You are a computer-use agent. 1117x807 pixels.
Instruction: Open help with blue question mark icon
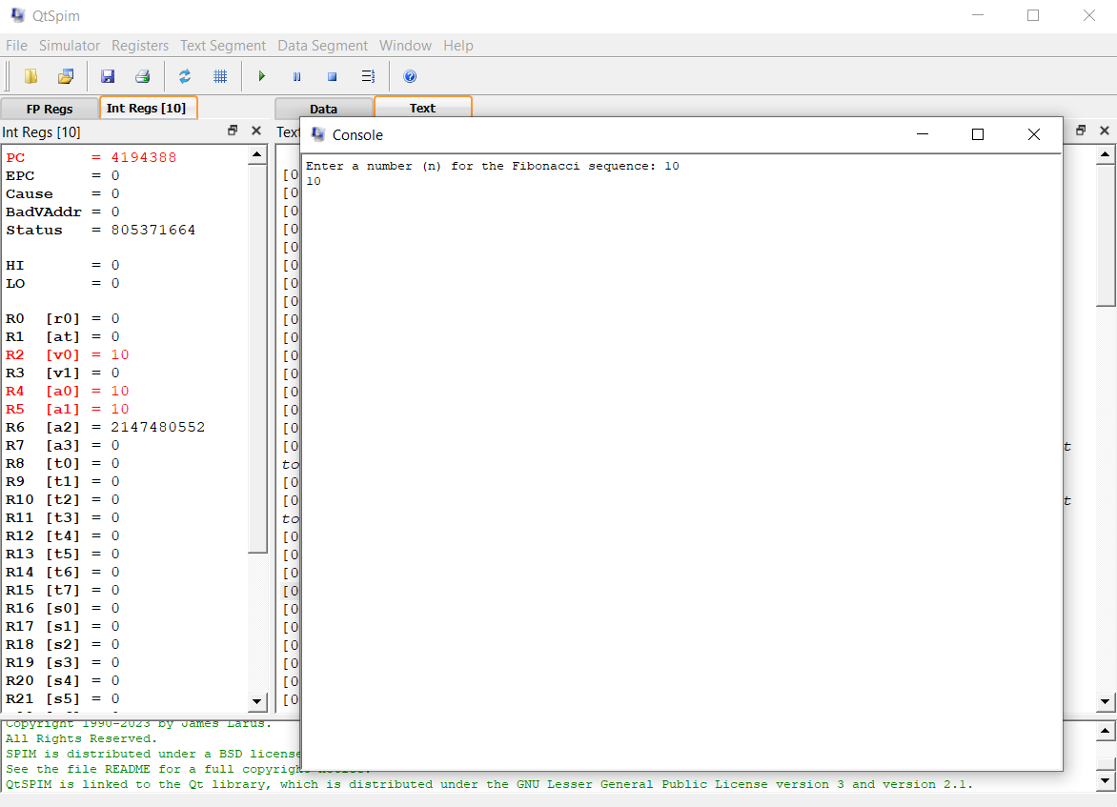click(x=410, y=76)
